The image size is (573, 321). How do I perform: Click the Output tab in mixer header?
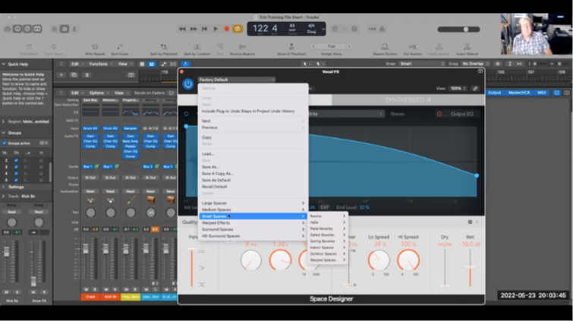pos(494,93)
